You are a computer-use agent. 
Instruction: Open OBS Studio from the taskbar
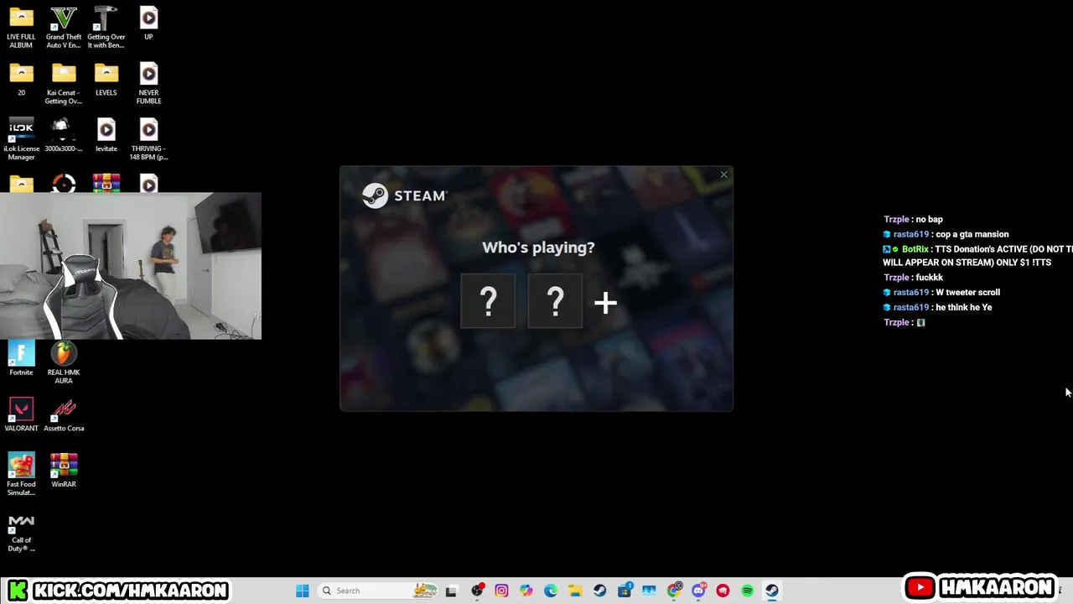[477, 591]
